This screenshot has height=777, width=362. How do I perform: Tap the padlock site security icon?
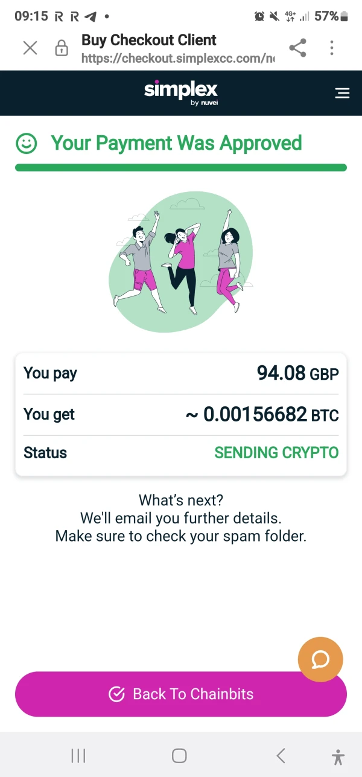coord(62,48)
